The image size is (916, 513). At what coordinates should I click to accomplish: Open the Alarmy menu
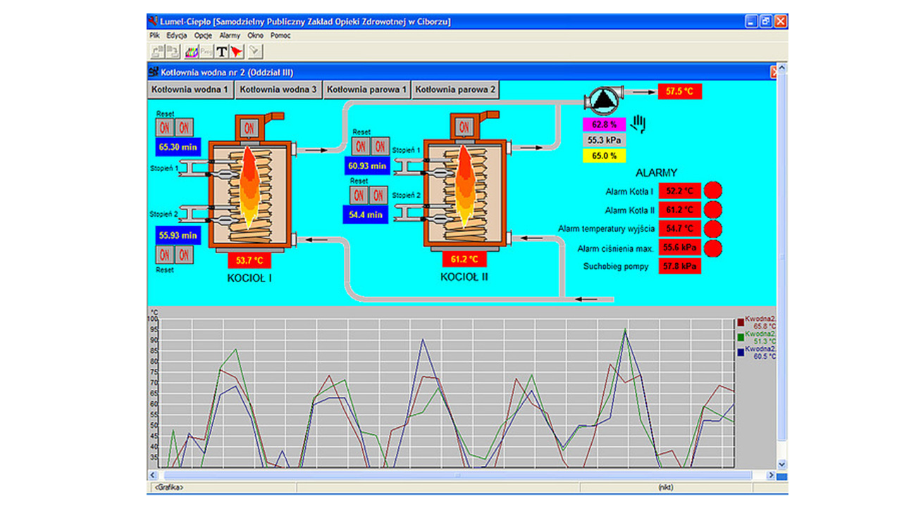coord(230,35)
